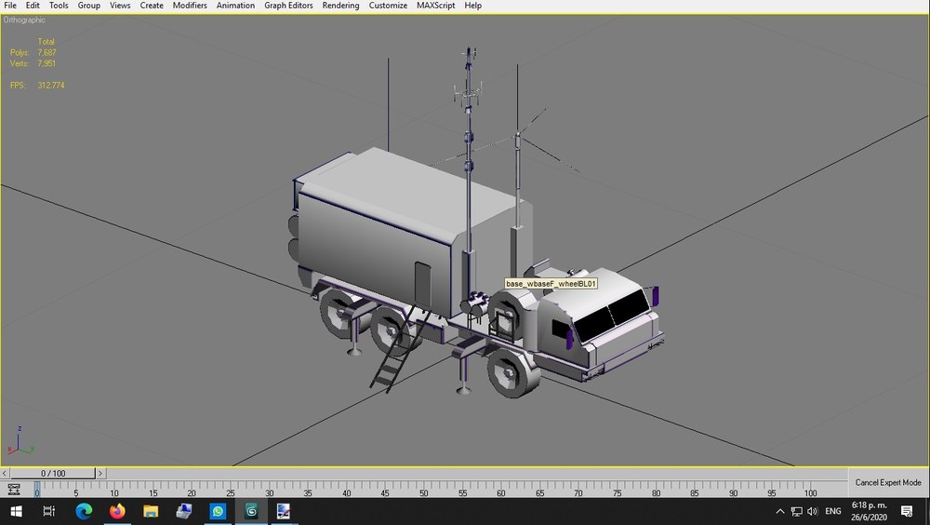Open network status tray icon
Viewport: 930px width, 525px height.
(x=797, y=511)
